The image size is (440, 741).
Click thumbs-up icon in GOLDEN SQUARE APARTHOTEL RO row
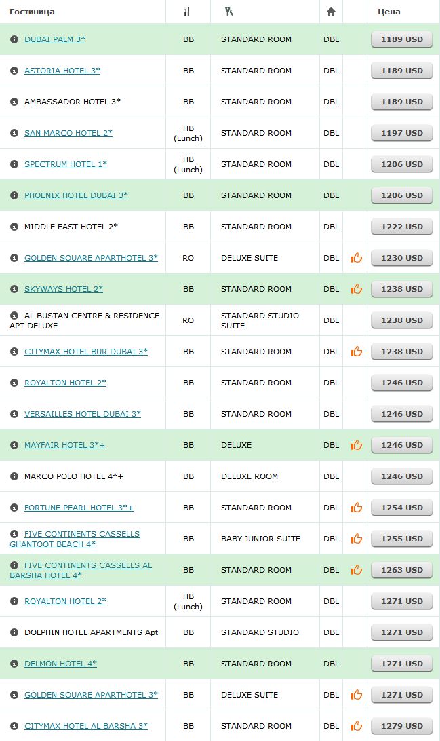click(x=357, y=258)
